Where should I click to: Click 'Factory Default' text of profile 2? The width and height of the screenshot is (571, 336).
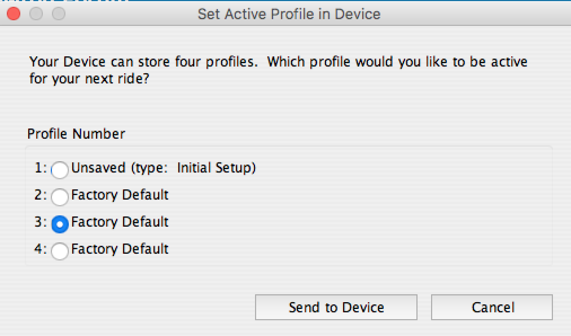[120, 194]
